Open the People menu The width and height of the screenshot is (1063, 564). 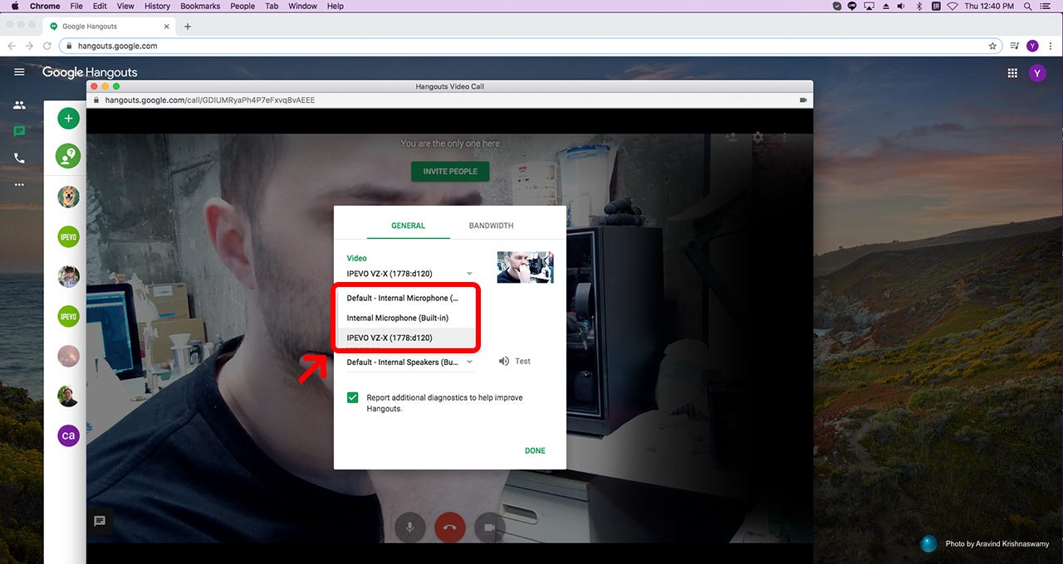[242, 6]
